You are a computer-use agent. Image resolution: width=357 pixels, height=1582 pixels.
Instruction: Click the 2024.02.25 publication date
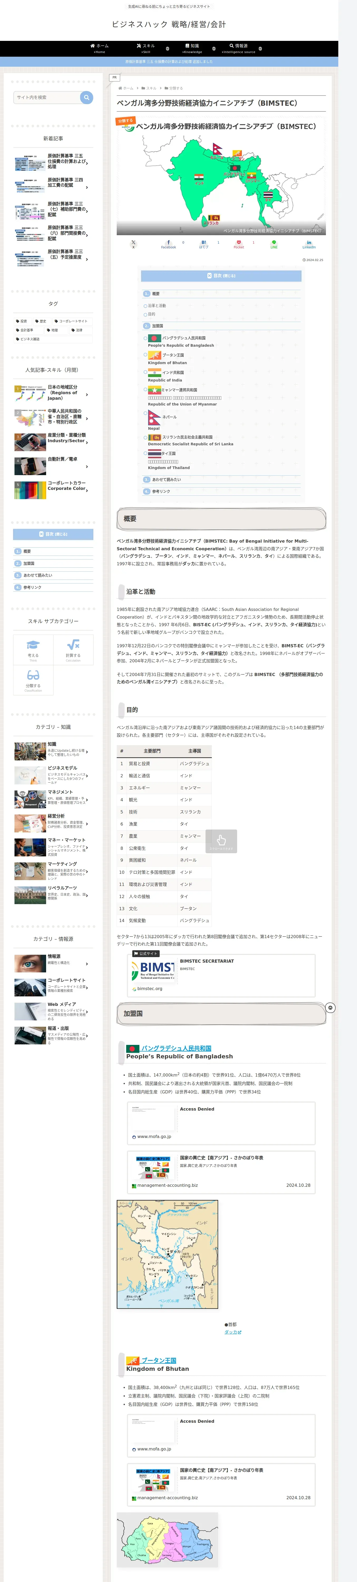point(313,260)
